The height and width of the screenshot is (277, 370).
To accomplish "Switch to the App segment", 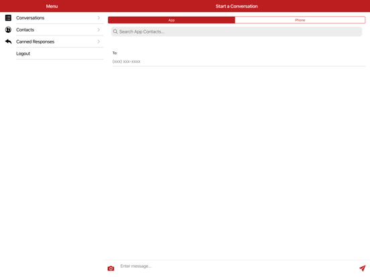I will click(x=172, y=20).
